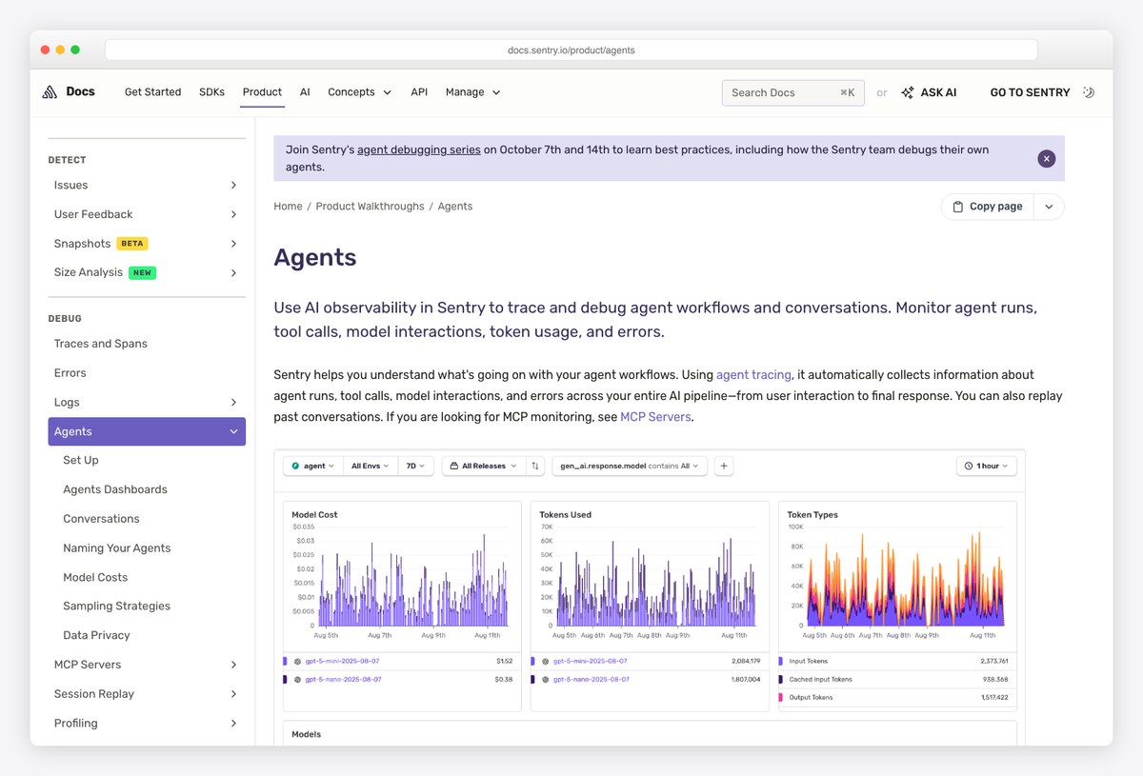1143x776 pixels.
Task: Open the Data Privacy subpage
Action: pos(96,636)
